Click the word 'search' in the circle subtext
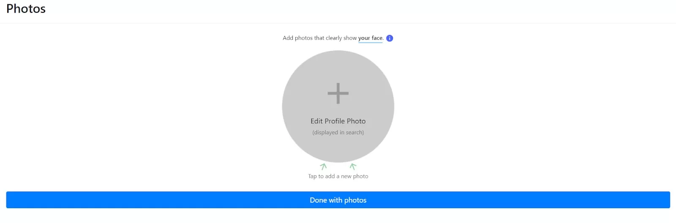The image size is (676, 223). point(354,133)
